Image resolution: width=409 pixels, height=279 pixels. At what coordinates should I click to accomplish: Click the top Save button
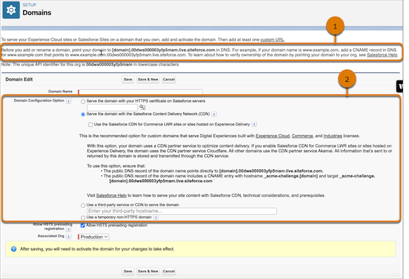pyautogui.click(x=128, y=79)
